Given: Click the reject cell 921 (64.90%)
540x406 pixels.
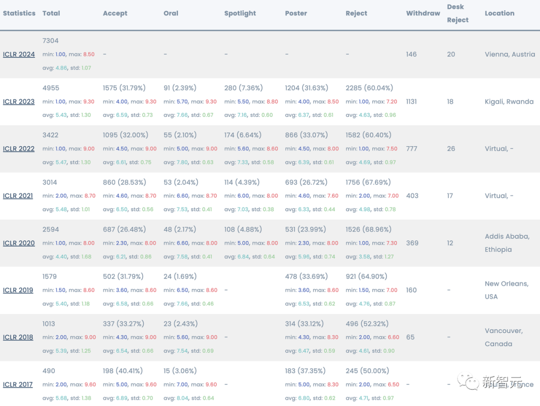Looking at the screenshot, I should pos(366,276).
